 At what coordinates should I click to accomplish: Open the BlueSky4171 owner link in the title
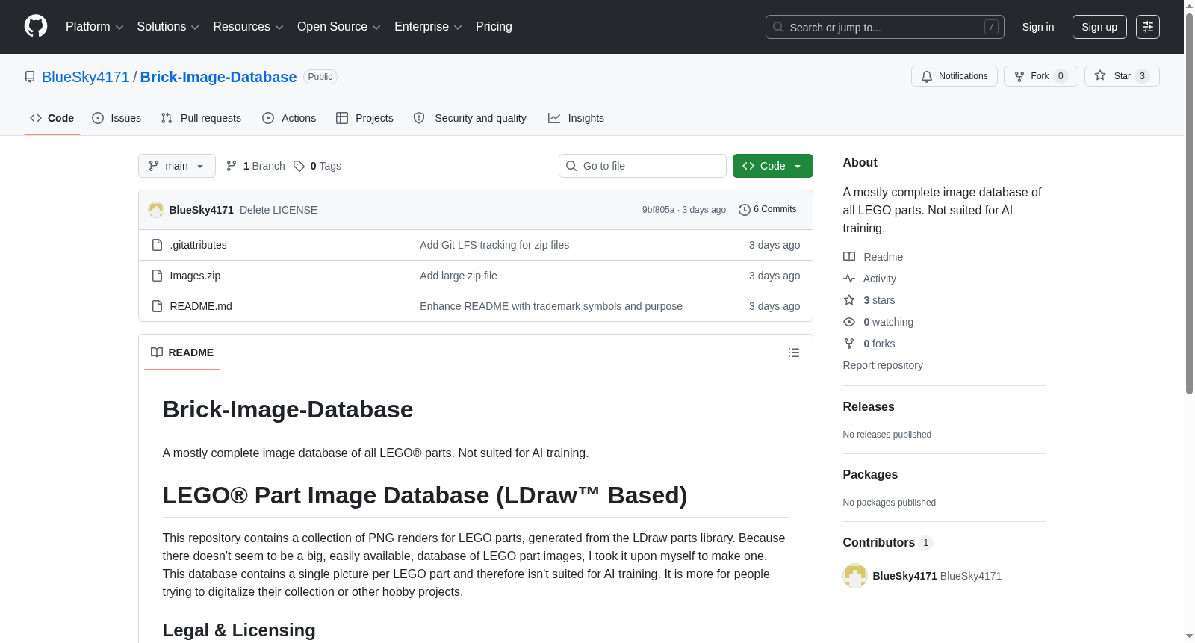coord(86,77)
